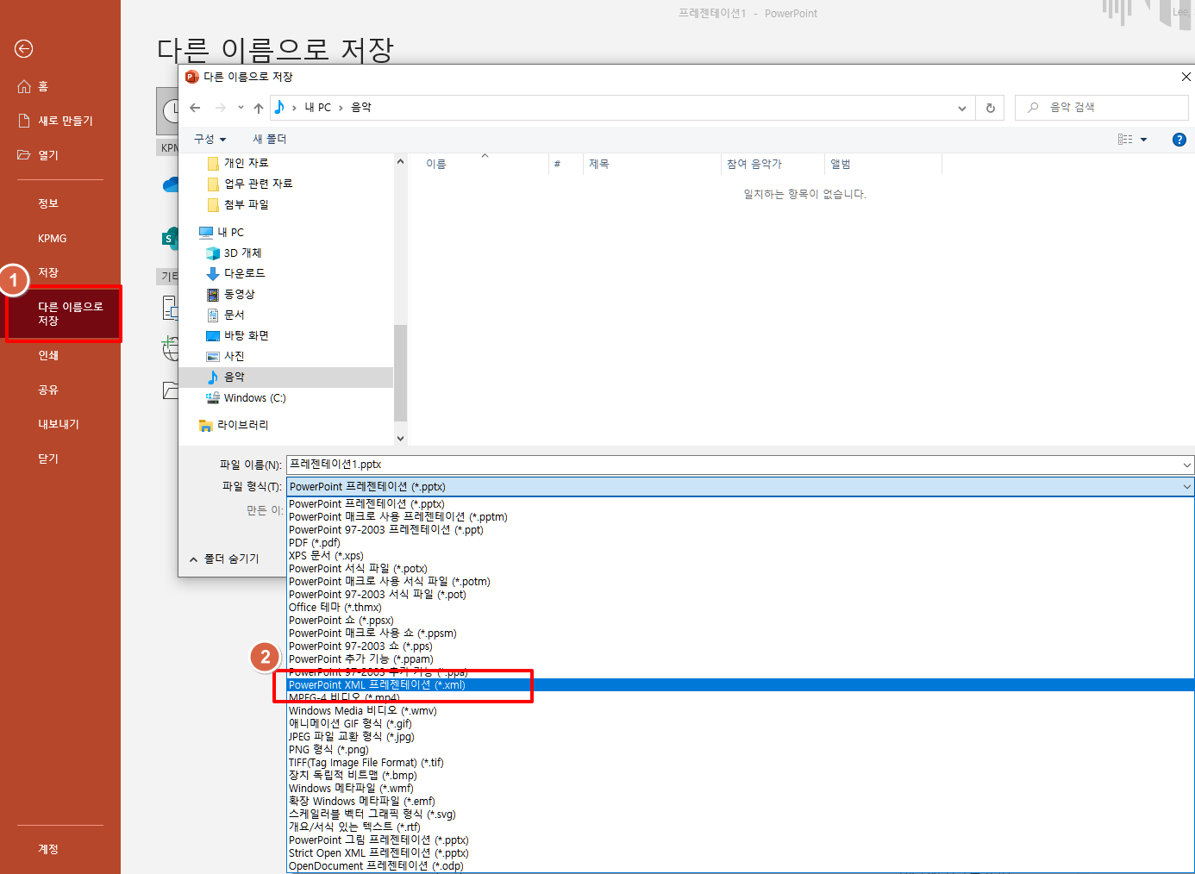
Task: Click the dialog's forward navigation arrow
Action: coord(221,108)
